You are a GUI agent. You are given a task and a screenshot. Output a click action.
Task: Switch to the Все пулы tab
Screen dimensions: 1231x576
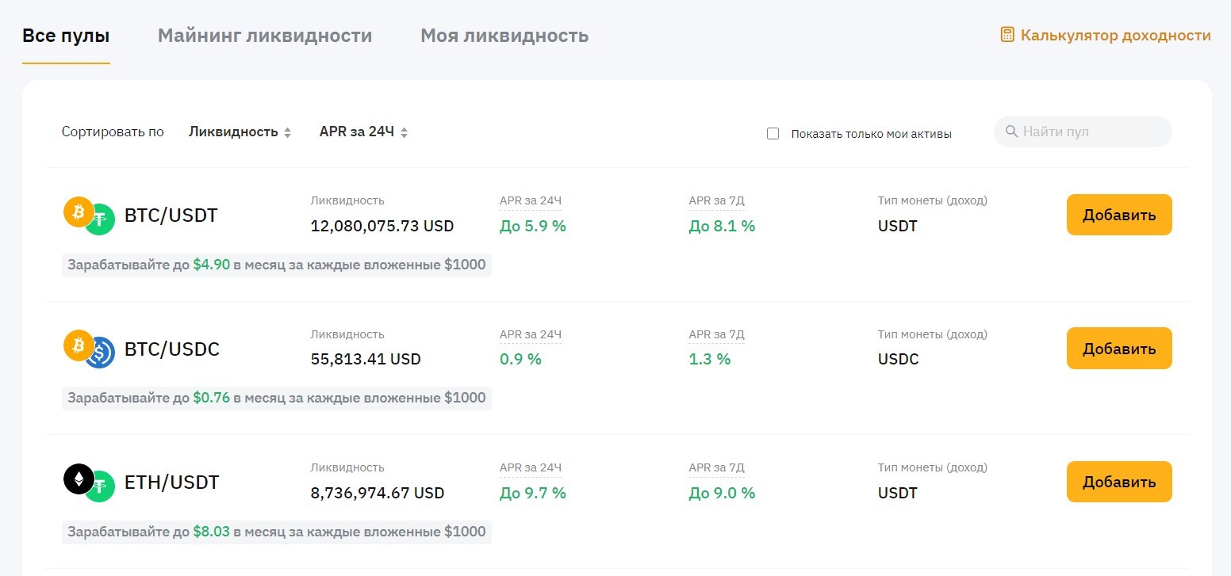click(x=66, y=36)
